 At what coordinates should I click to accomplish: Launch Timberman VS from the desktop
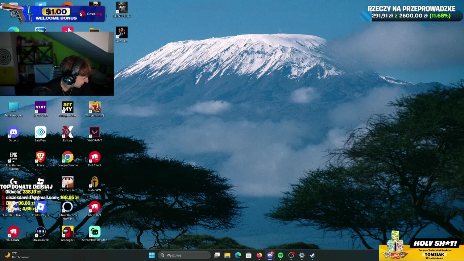(x=95, y=109)
